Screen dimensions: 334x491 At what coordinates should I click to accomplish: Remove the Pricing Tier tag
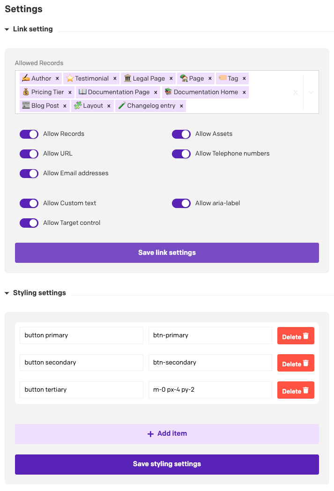point(70,92)
